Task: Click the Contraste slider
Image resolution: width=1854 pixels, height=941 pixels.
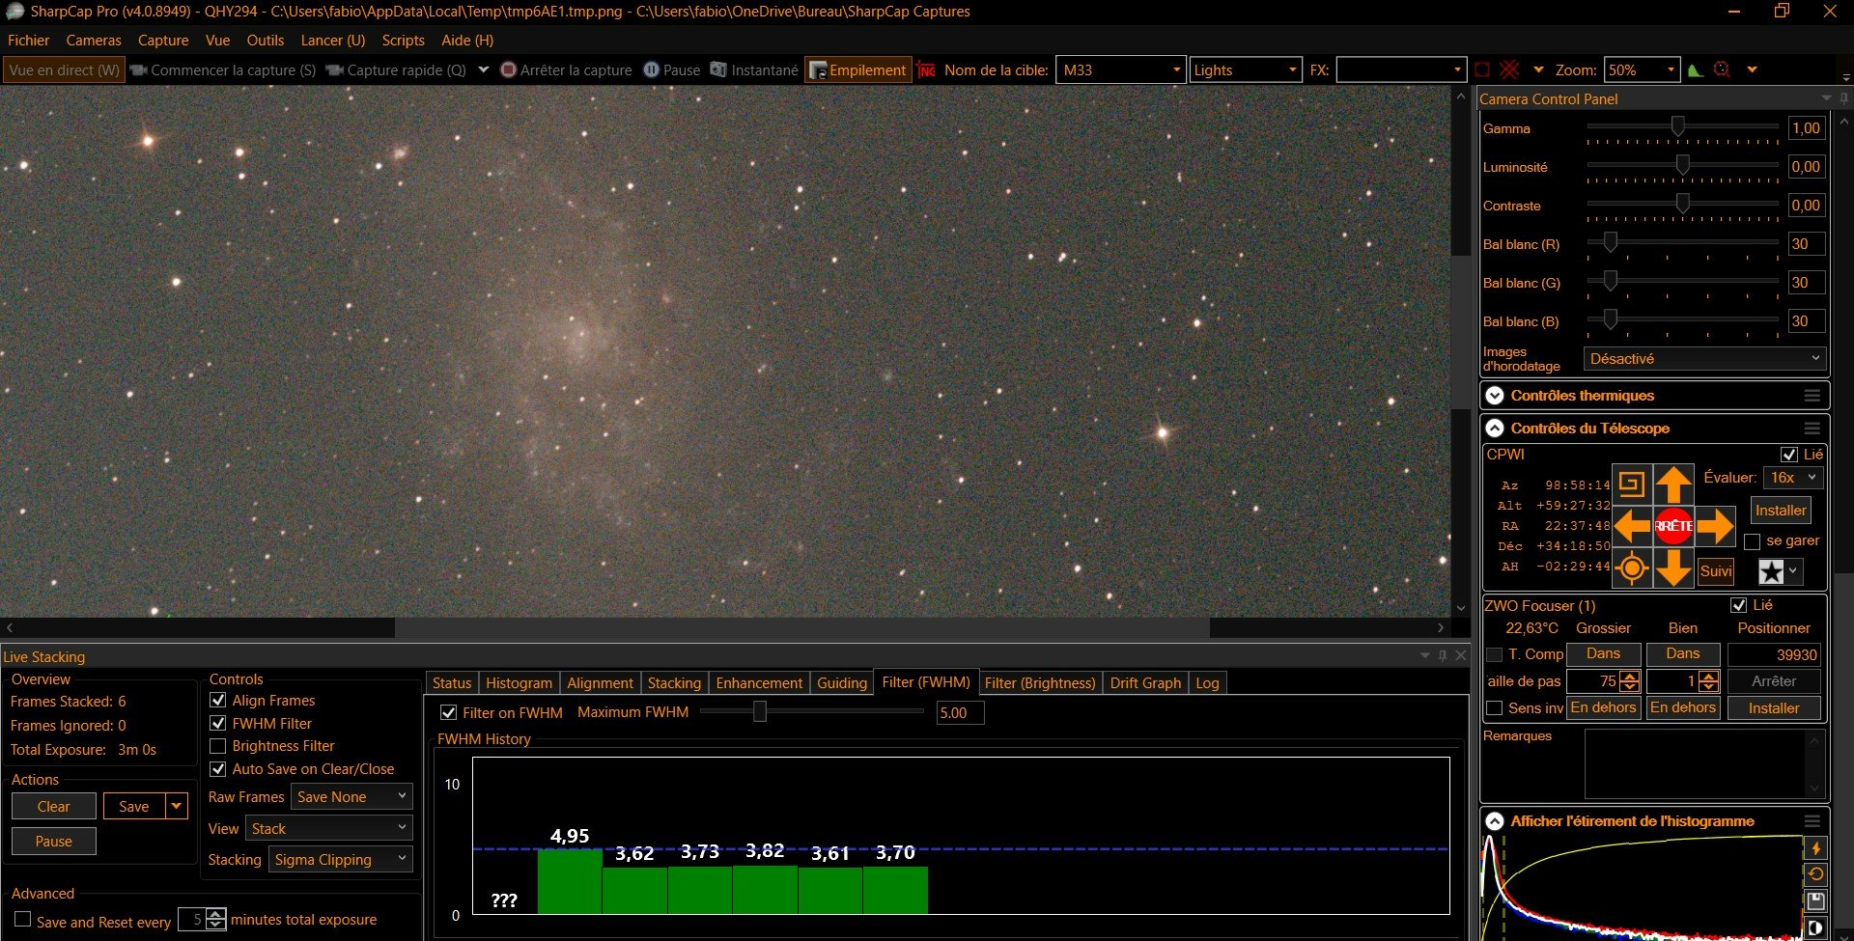Action: coord(1682,205)
